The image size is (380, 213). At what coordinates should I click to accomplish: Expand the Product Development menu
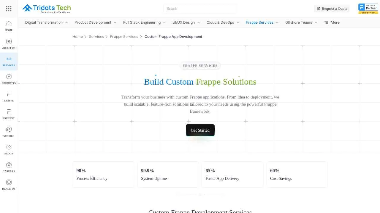(96, 22)
